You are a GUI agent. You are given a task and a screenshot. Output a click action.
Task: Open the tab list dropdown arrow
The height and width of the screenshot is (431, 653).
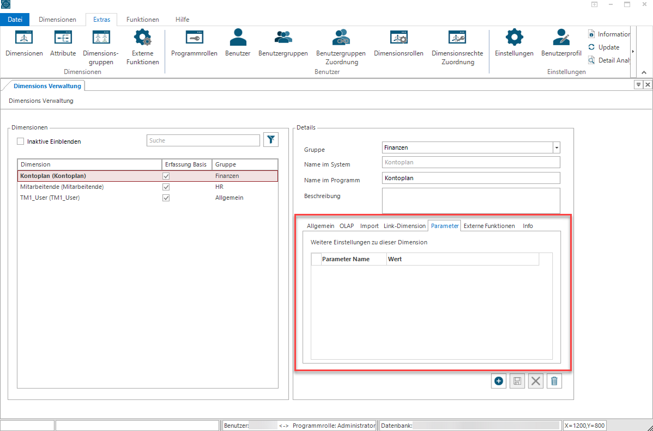click(639, 85)
